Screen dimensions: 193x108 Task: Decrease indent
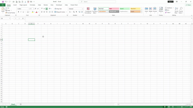50,12
